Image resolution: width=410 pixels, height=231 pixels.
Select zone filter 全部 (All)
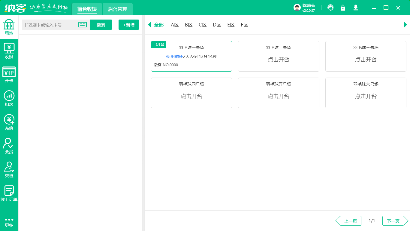(x=158, y=25)
